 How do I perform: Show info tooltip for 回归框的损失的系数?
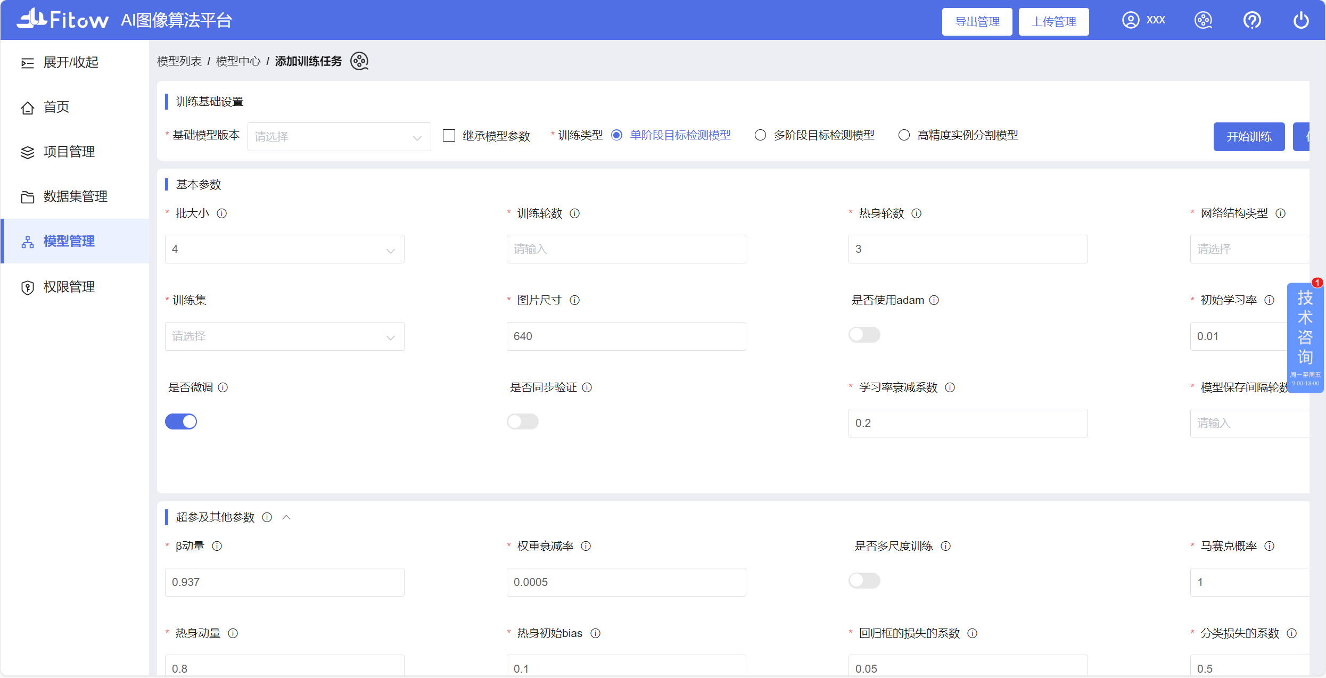pyautogui.click(x=973, y=633)
